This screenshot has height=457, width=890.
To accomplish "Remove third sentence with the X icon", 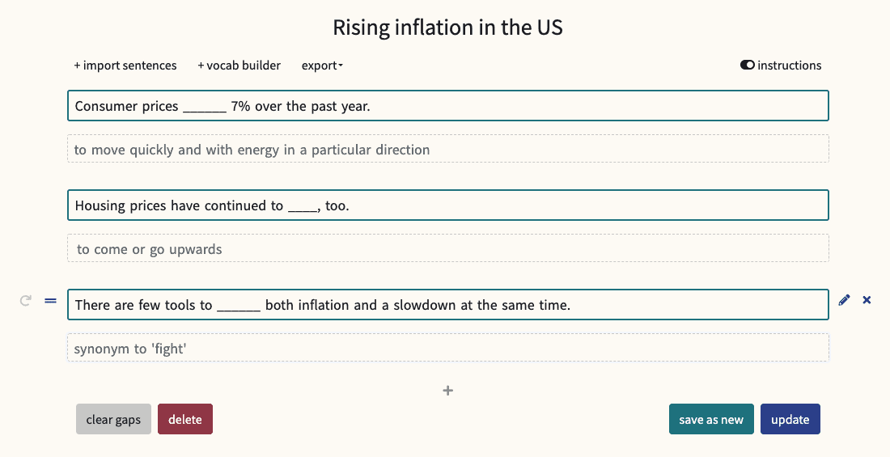I will (x=867, y=300).
